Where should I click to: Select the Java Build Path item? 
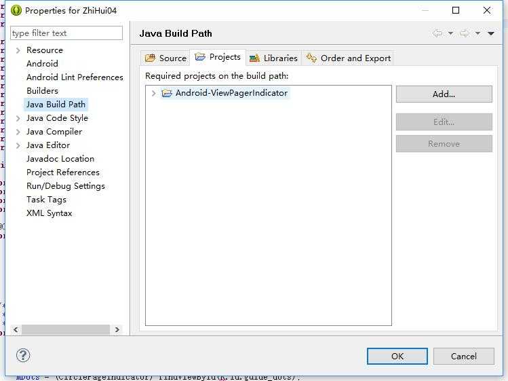[x=56, y=105]
